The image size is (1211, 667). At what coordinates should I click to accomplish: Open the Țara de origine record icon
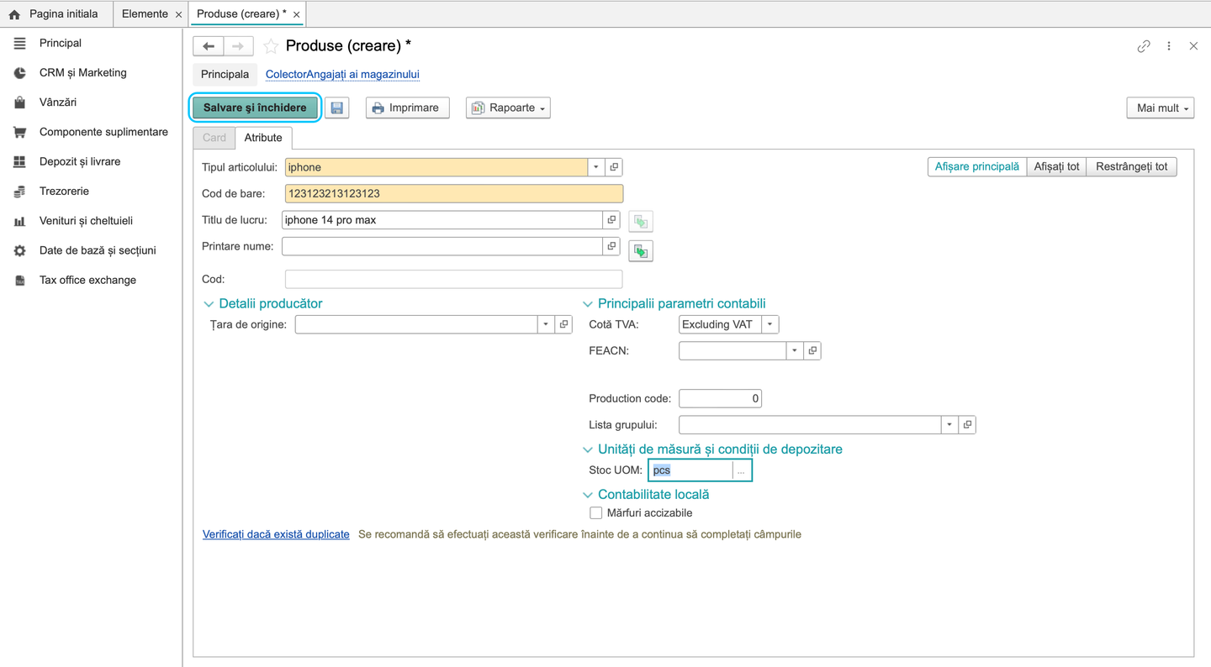(563, 324)
